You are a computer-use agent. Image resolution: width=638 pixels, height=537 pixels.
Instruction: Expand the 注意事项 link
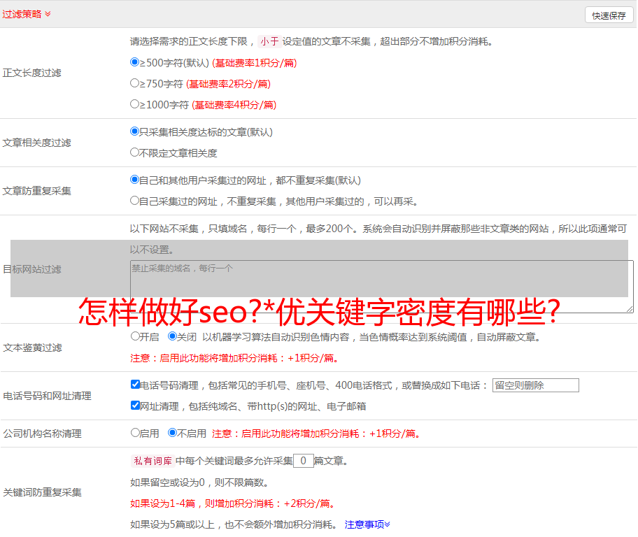click(x=367, y=524)
